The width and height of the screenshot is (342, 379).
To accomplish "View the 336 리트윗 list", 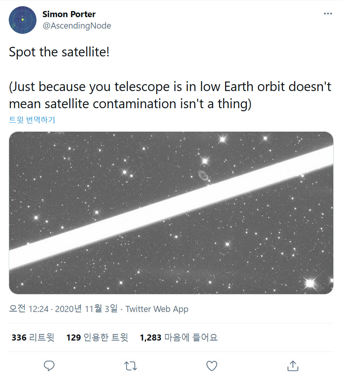I will tap(33, 337).
